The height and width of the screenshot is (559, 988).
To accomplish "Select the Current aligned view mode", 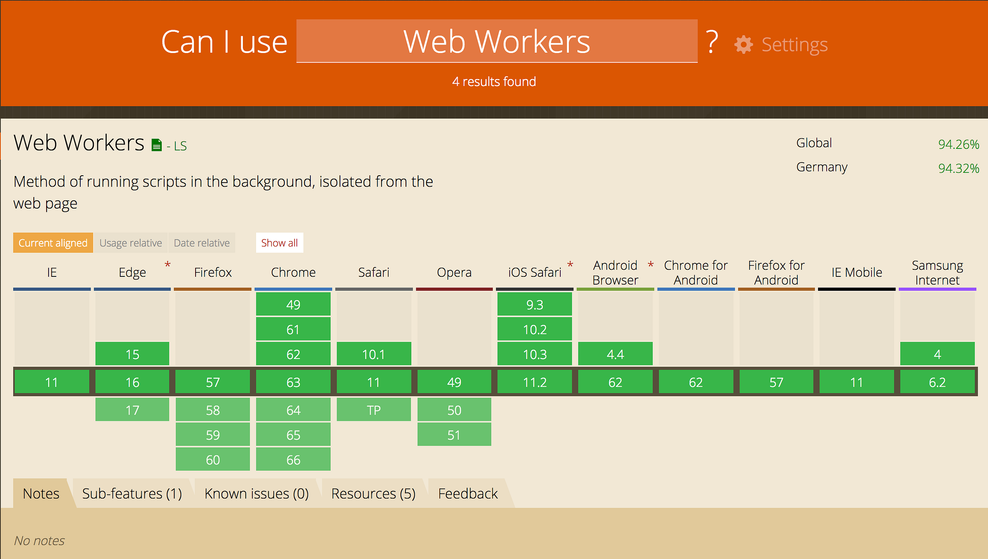I will (53, 243).
